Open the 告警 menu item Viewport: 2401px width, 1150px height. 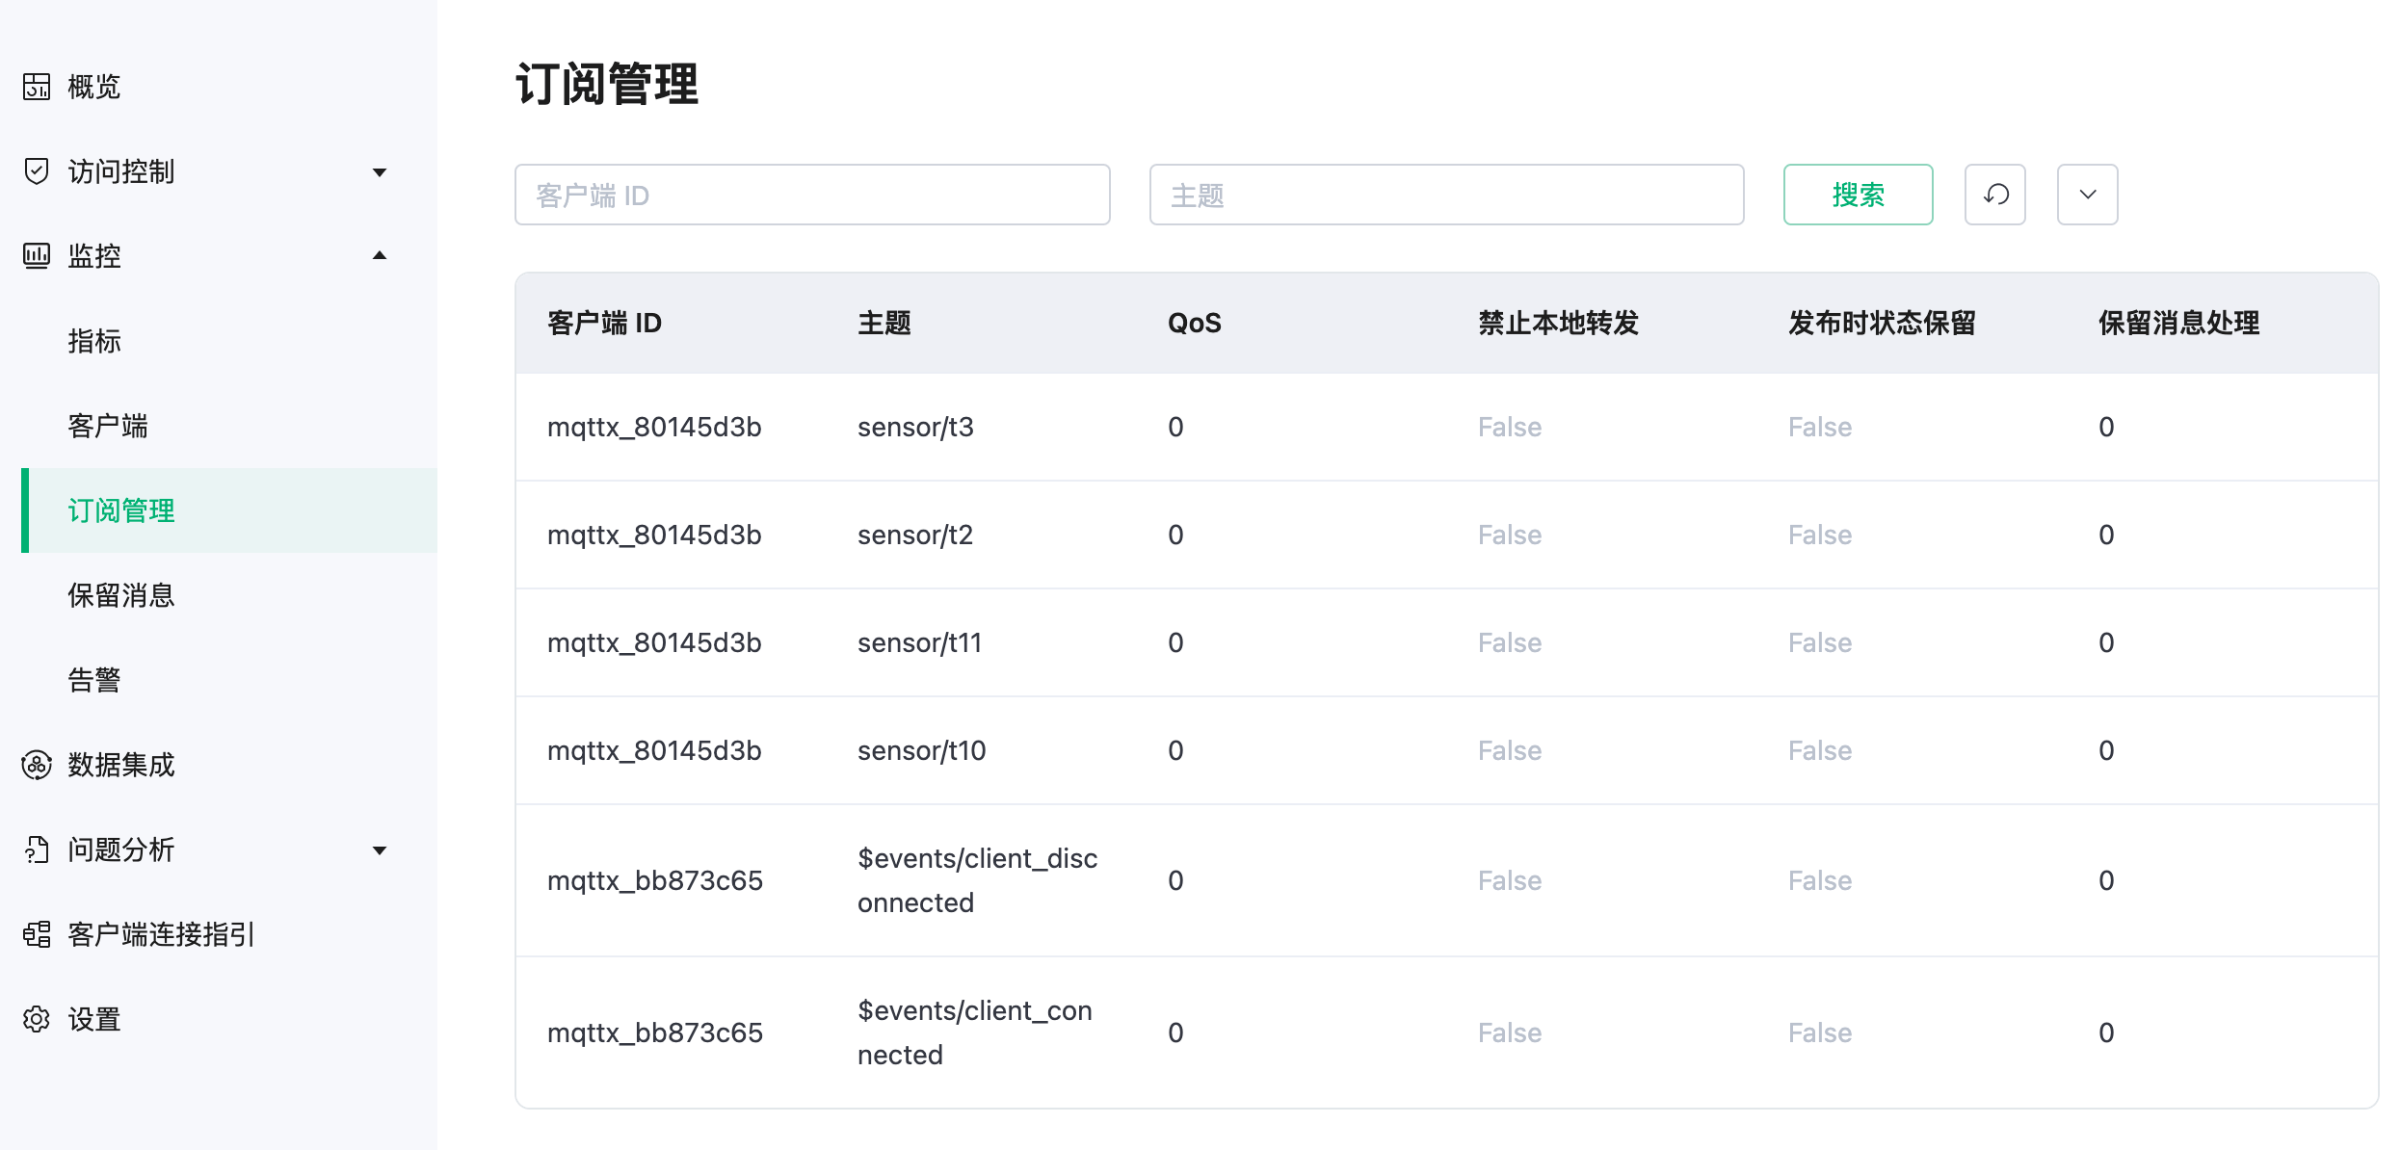point(94,680)
